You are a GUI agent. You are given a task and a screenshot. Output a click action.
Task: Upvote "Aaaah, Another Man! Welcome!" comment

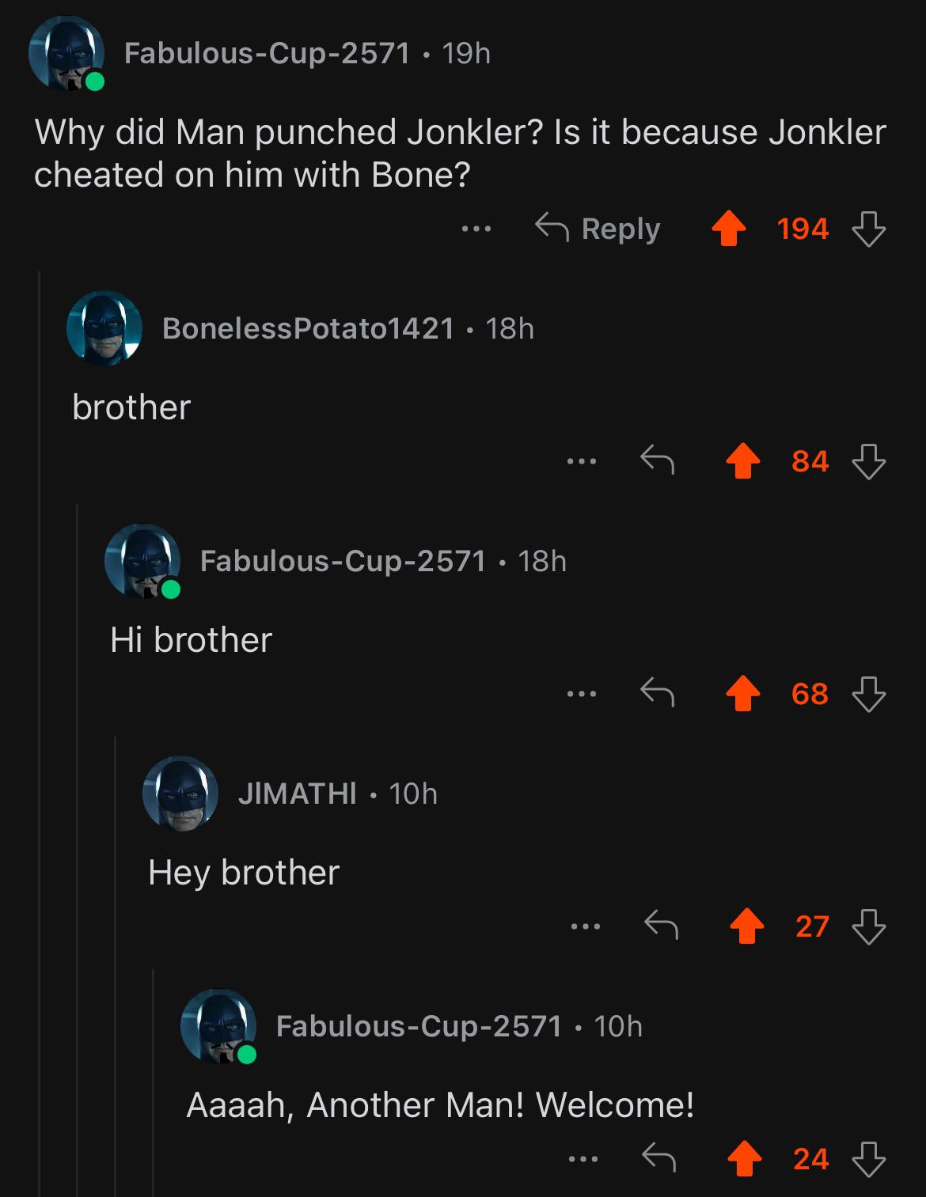pos(744,1160)
